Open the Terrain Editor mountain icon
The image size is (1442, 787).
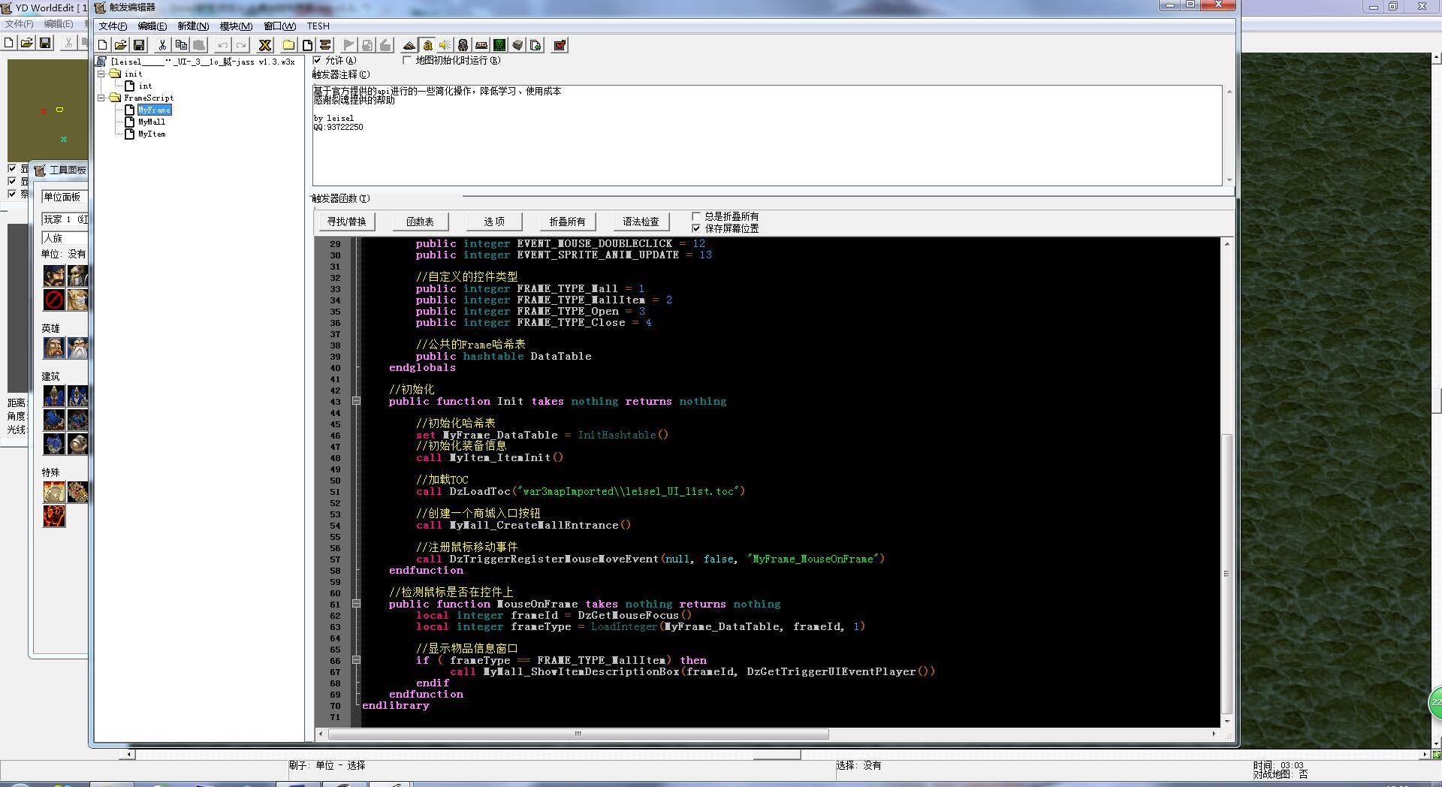409,45
